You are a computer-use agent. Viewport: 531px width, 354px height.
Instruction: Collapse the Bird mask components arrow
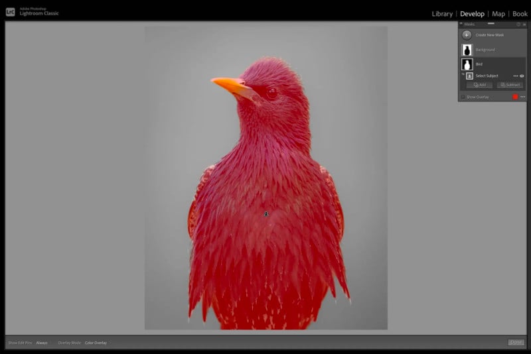click(463, 74)
